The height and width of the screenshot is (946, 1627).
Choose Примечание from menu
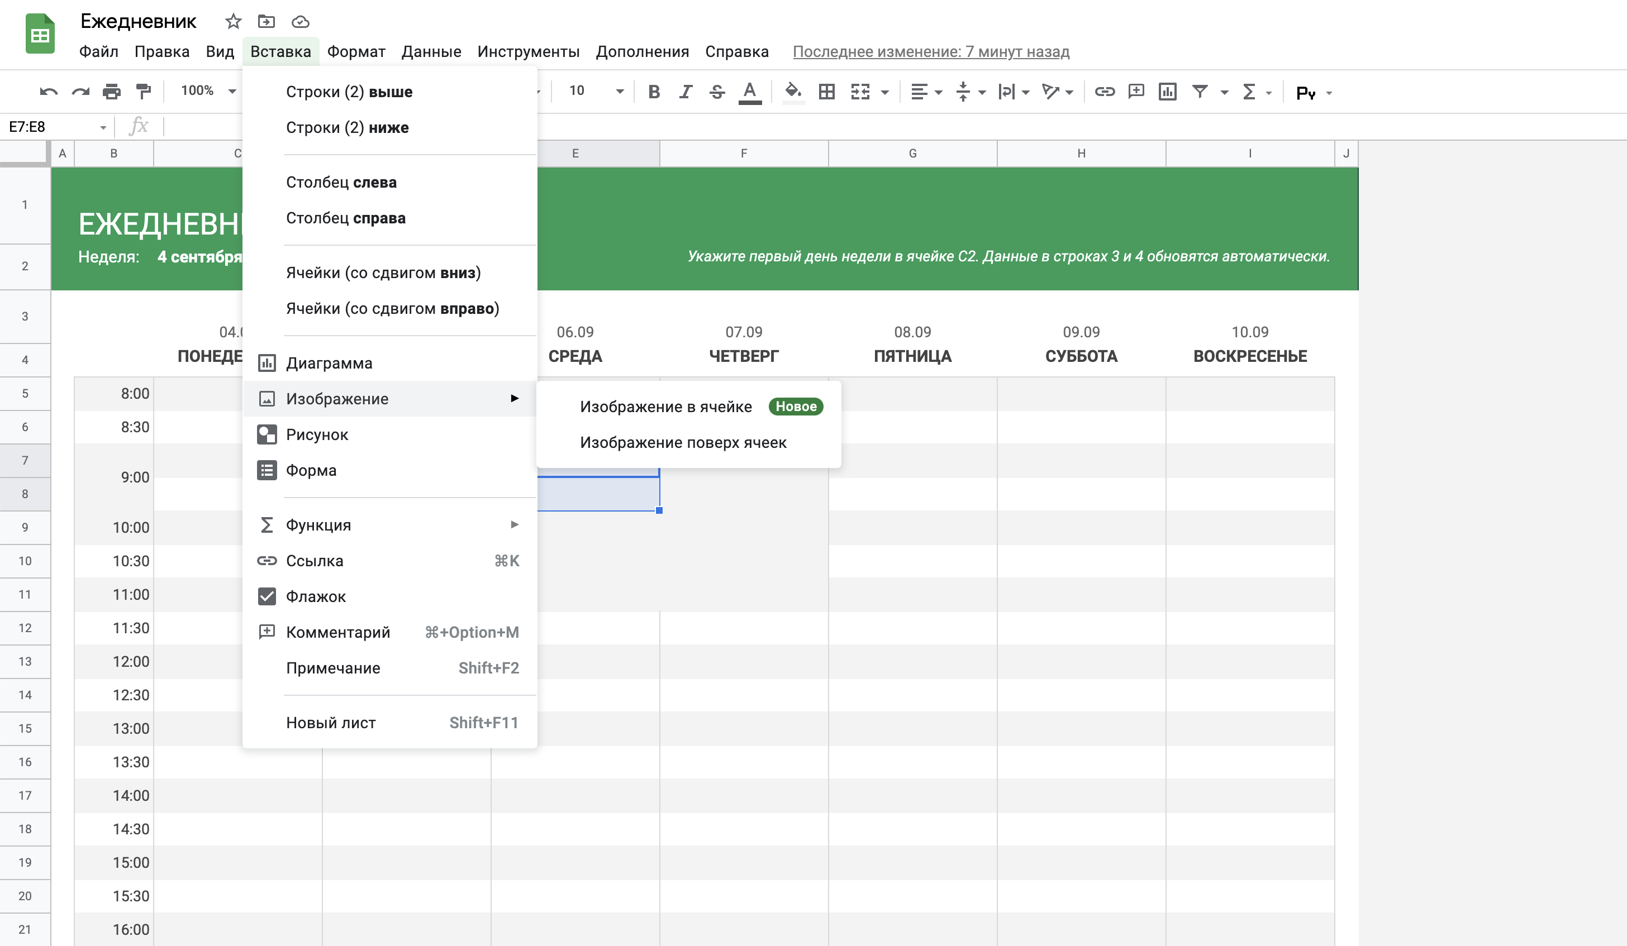coord(390,668)
